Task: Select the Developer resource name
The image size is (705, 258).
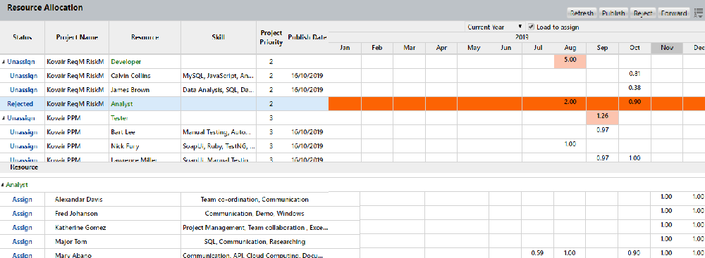Action: pyautogui.click(x=126, y=61)
